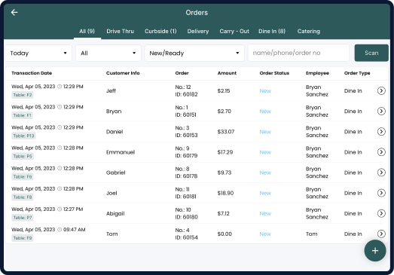Open details arrow for Joel's order
Viewport: 394px width, 275px height.
click(381, 193)
